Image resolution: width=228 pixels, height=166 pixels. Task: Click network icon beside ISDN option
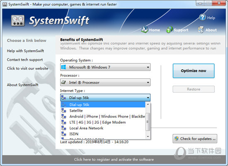tap(64, 134)
